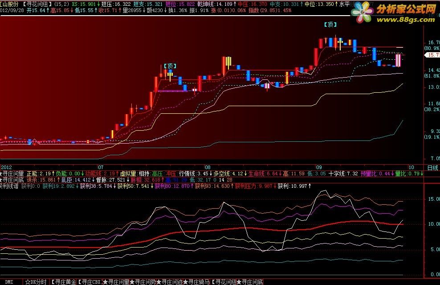Click the 获利38:5.784 readout
The width and height of the screenshot is (440, 285).
[x=98, y=186]
